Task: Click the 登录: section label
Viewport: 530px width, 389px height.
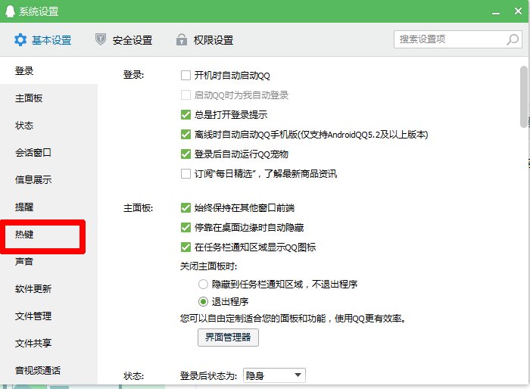Action: pos(133,75)
